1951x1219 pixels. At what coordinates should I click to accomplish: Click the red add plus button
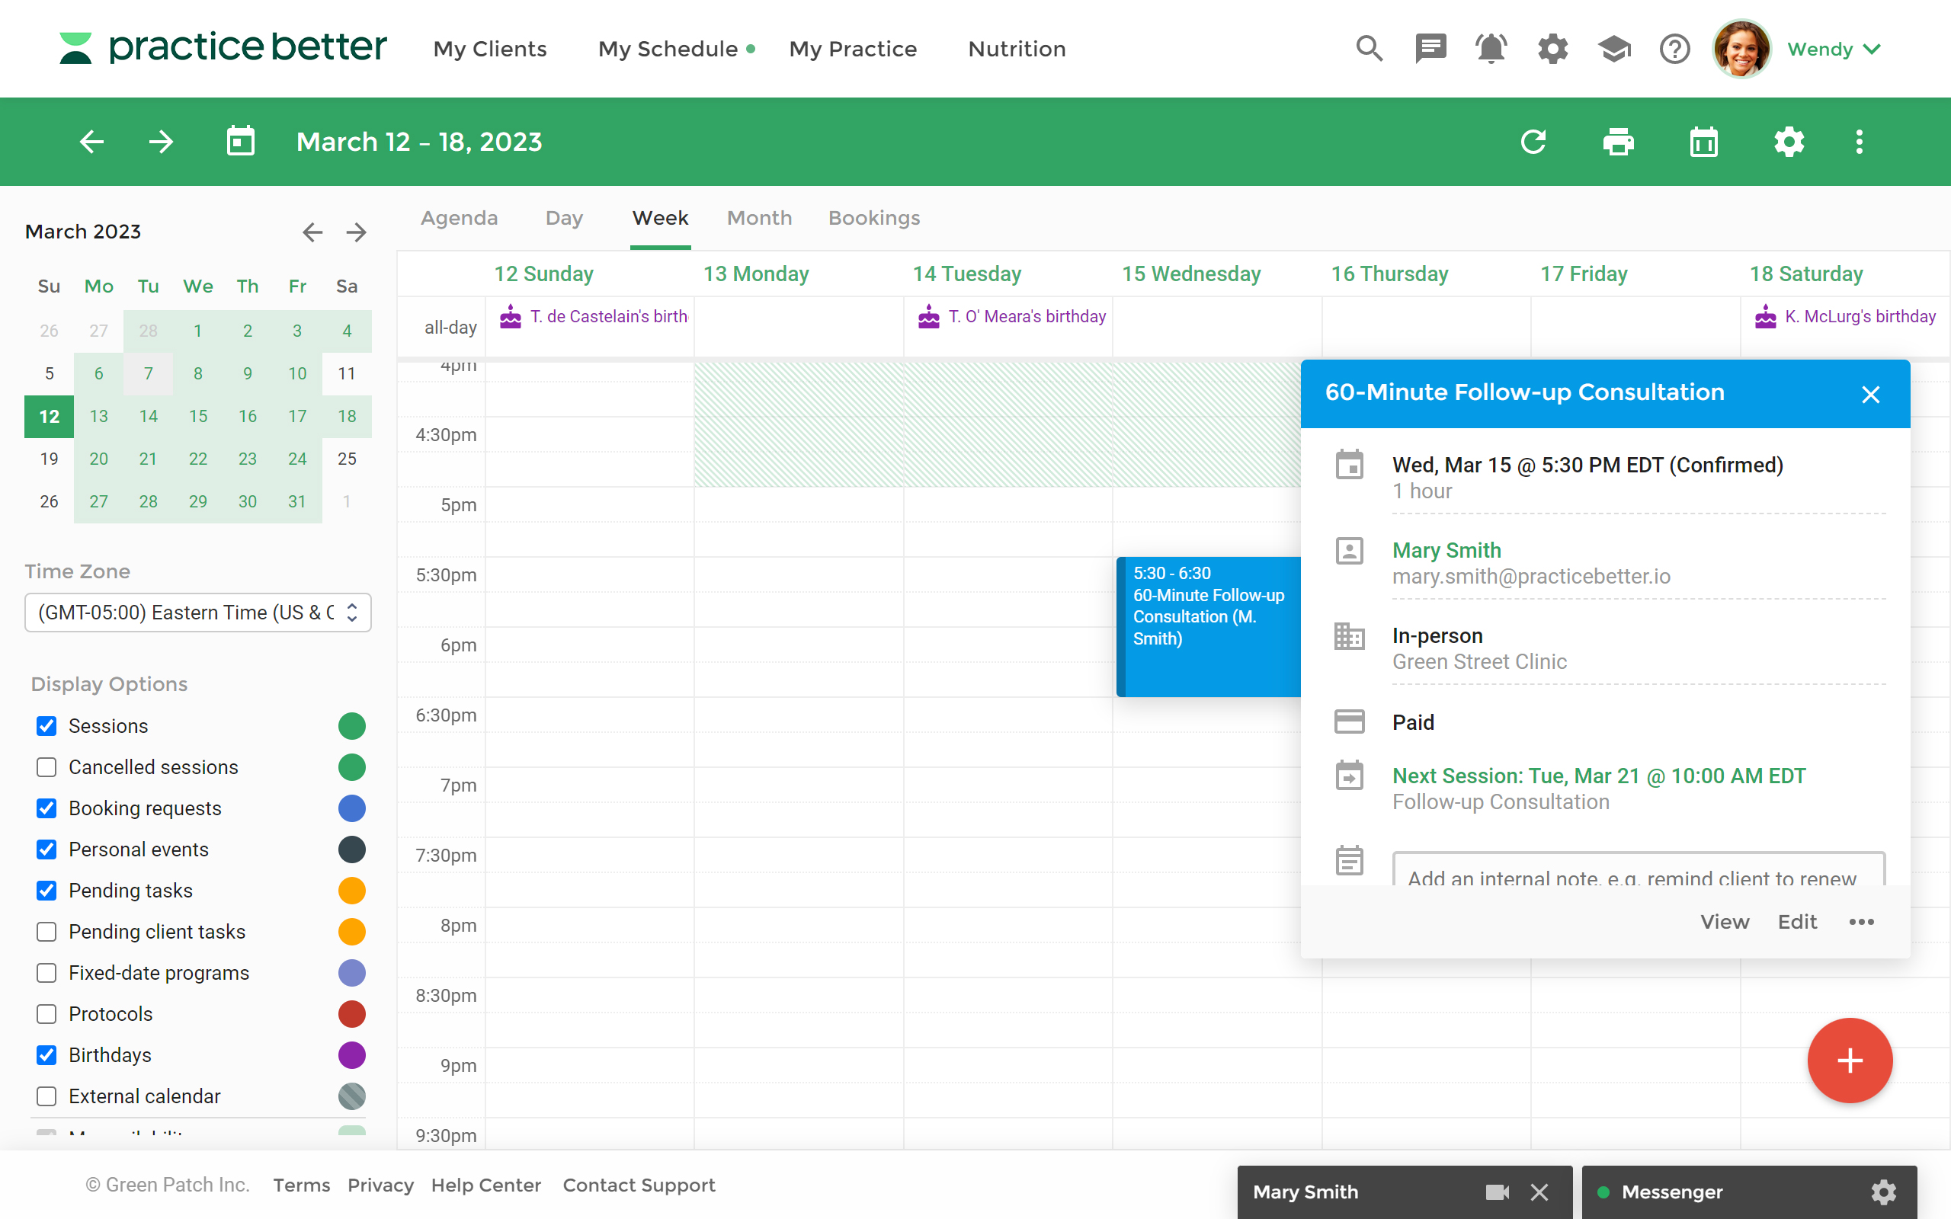[x=1850, y=1061]
